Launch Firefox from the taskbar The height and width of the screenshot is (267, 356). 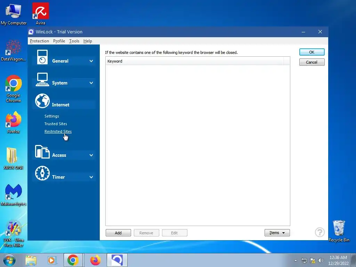95,260
